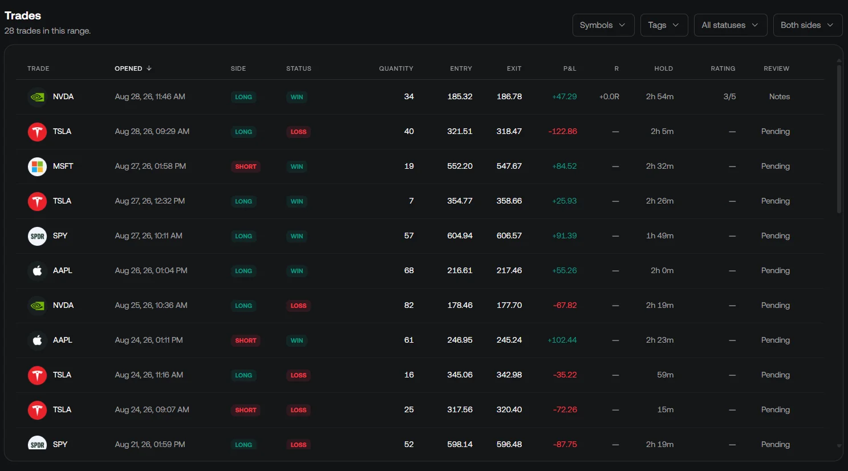Screen dimensions: 848x471
Task: Click the date Aug 26, 26, 01:04 PM
Action: click(151, 271)
